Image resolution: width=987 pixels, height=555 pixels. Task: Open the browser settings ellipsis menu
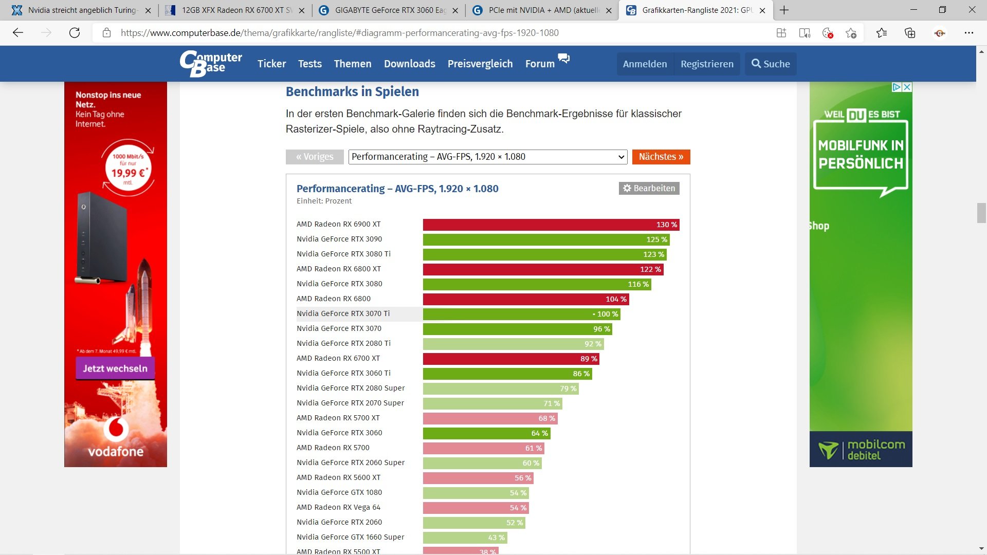click(x=969, y=33)
